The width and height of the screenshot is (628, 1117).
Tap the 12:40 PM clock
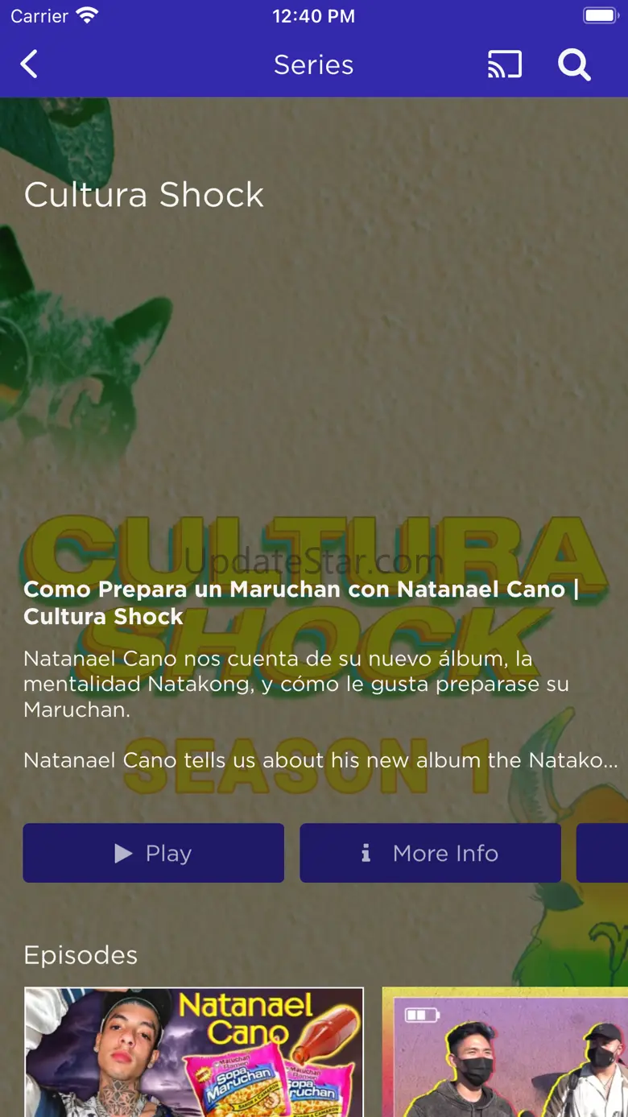(x=314, y=16)
